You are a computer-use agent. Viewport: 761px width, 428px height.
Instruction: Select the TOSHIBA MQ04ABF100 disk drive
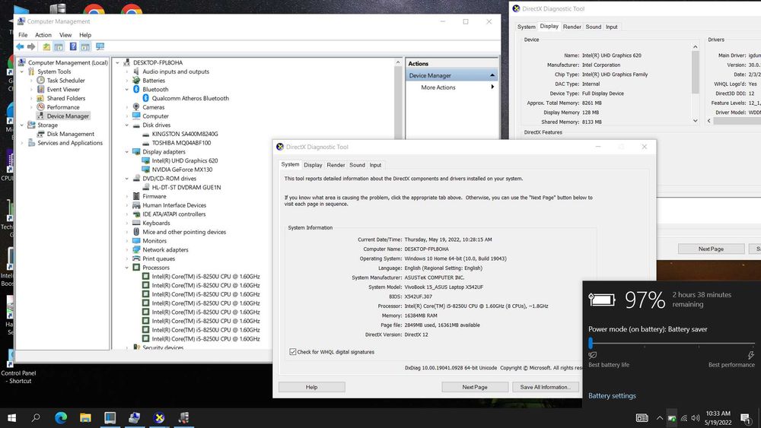(181, 143)
